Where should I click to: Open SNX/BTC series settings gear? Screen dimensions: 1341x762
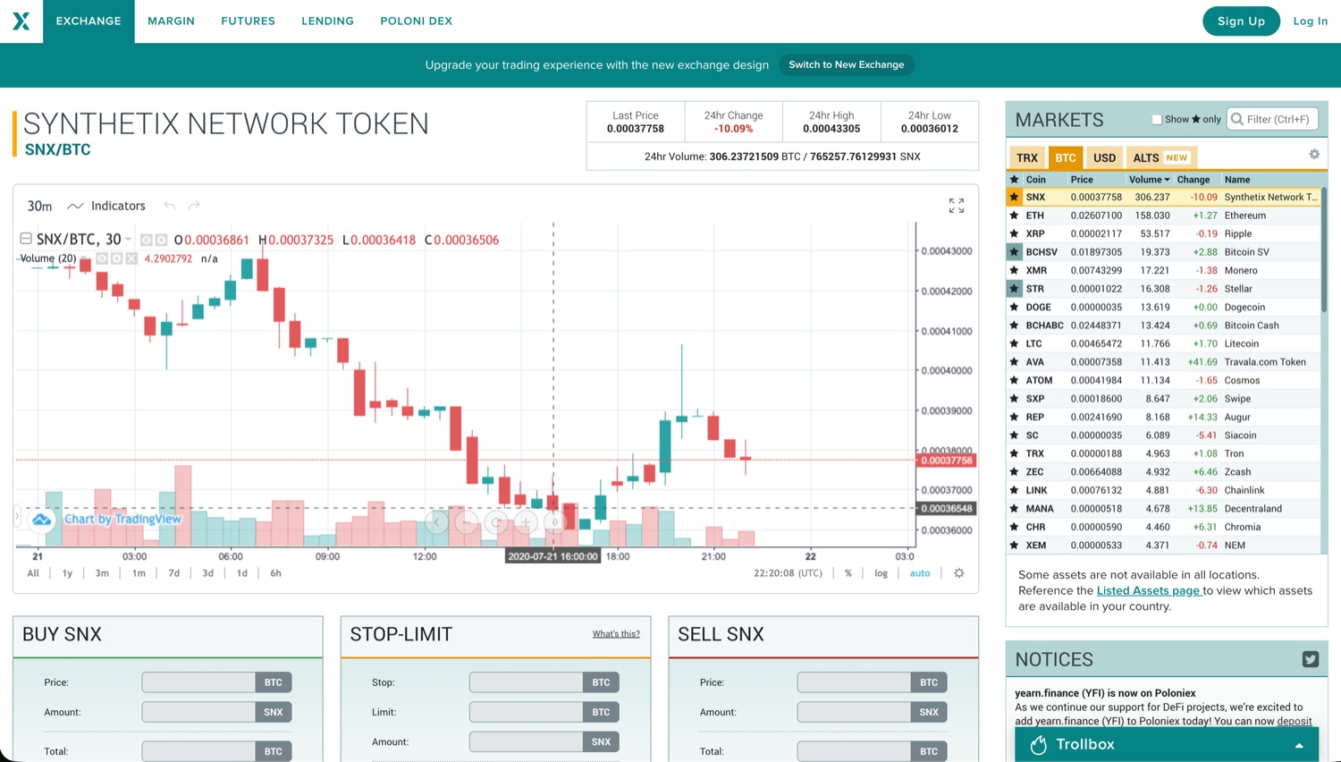click(161, 240)
